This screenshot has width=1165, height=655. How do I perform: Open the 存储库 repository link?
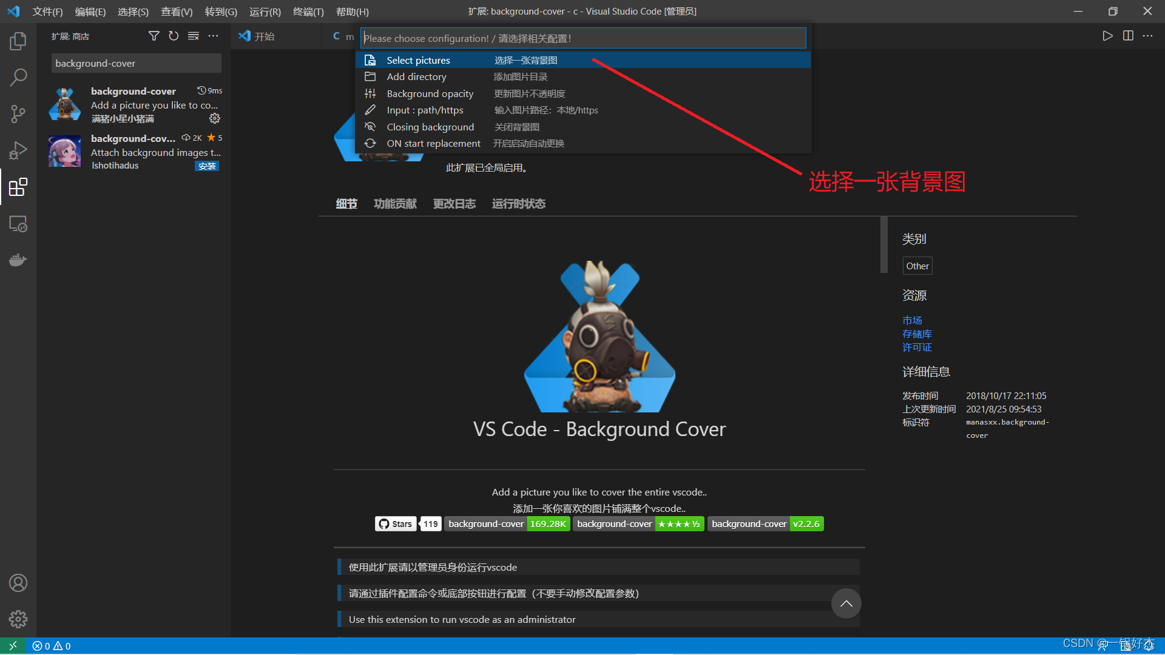point(917,334)
